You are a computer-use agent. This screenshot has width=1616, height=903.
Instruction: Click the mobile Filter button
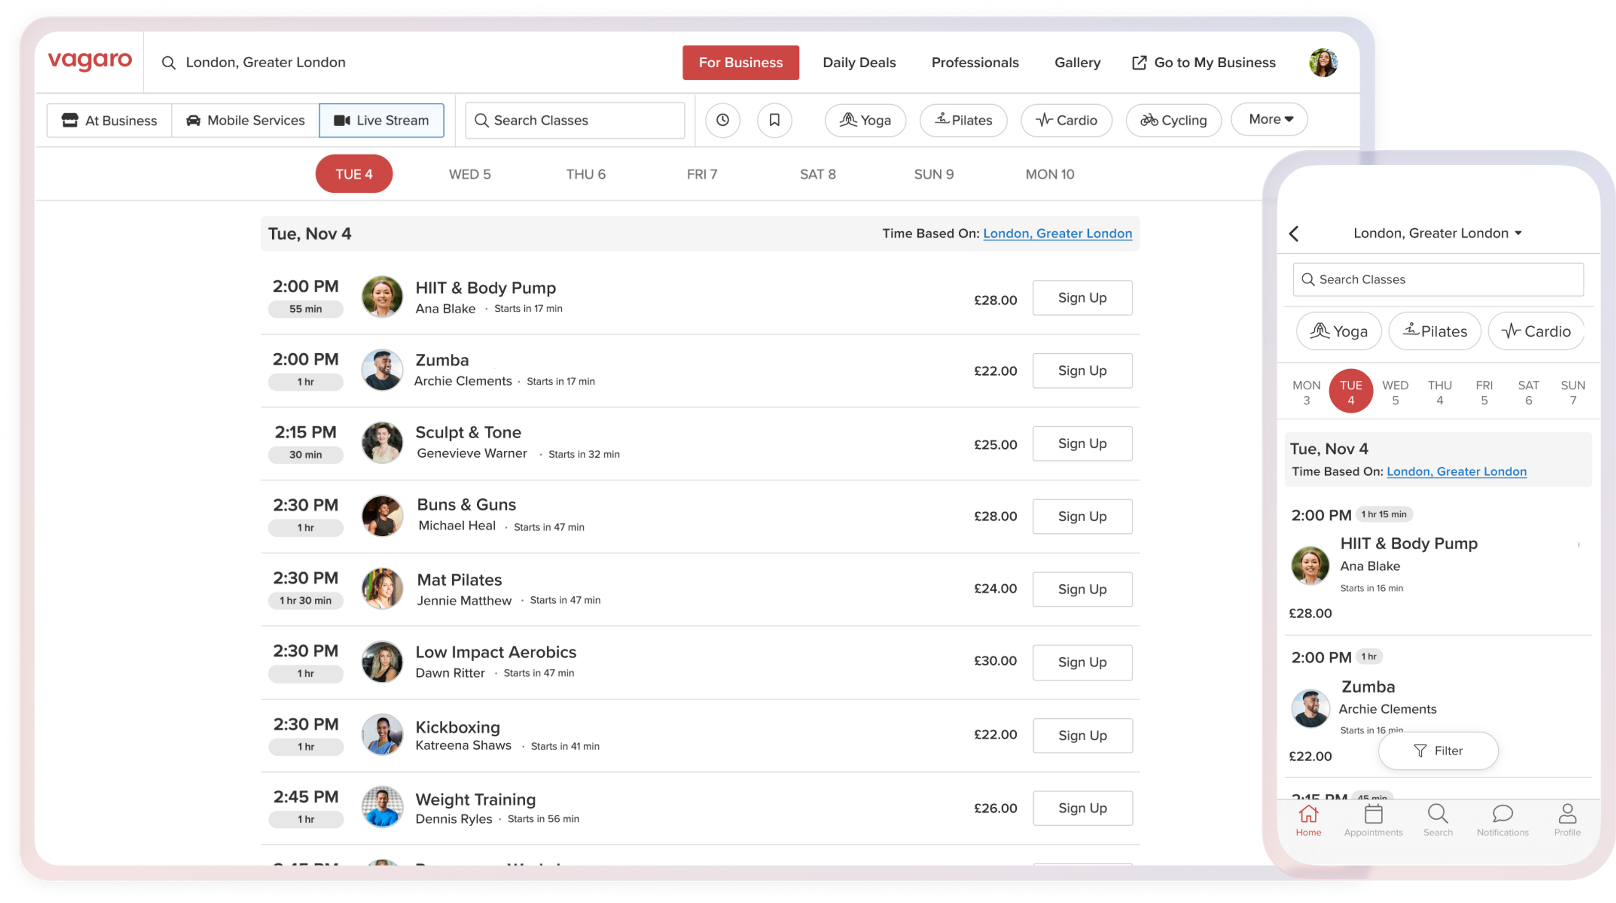1438,751
